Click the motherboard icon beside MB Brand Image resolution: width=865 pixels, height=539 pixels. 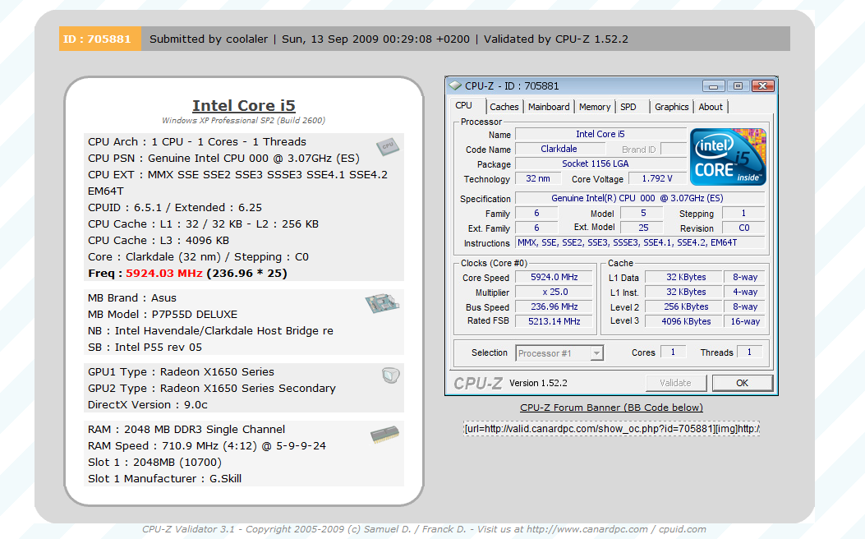(382, 303)
